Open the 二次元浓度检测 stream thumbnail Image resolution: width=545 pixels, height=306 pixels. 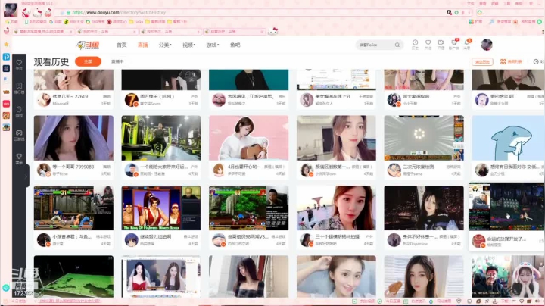coord(424,138)
